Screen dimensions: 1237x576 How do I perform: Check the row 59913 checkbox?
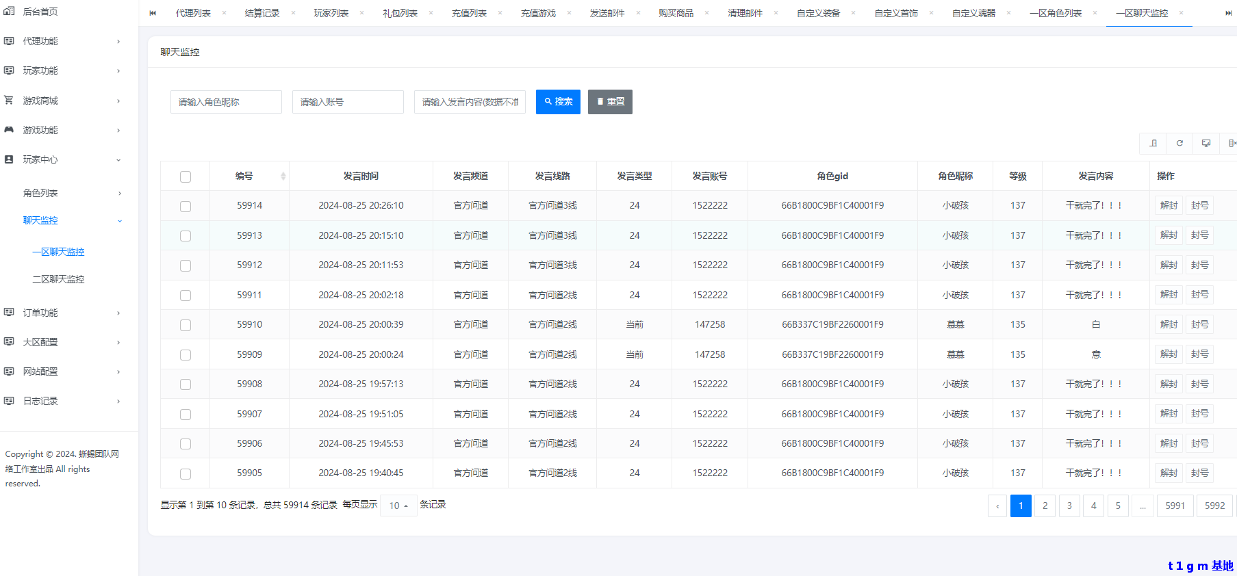186,236
